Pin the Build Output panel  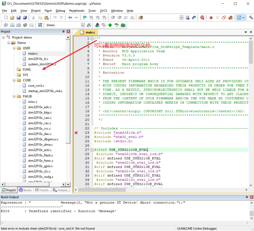point(247,197)
